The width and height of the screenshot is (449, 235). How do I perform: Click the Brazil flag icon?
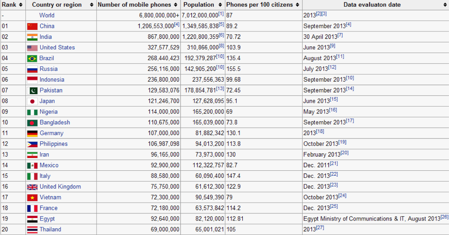32,58
